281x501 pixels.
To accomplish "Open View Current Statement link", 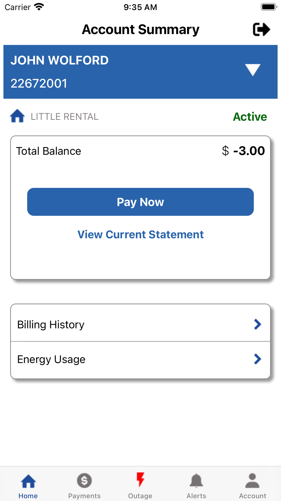I will coord(140,234).
